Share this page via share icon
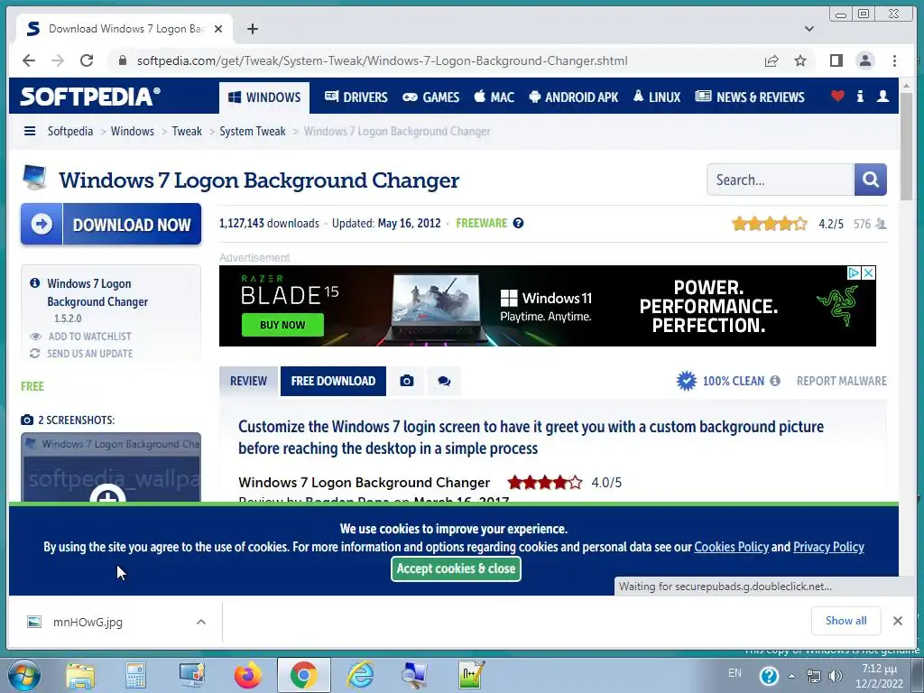Screen dimensions: 924x693 click(772, 60)
